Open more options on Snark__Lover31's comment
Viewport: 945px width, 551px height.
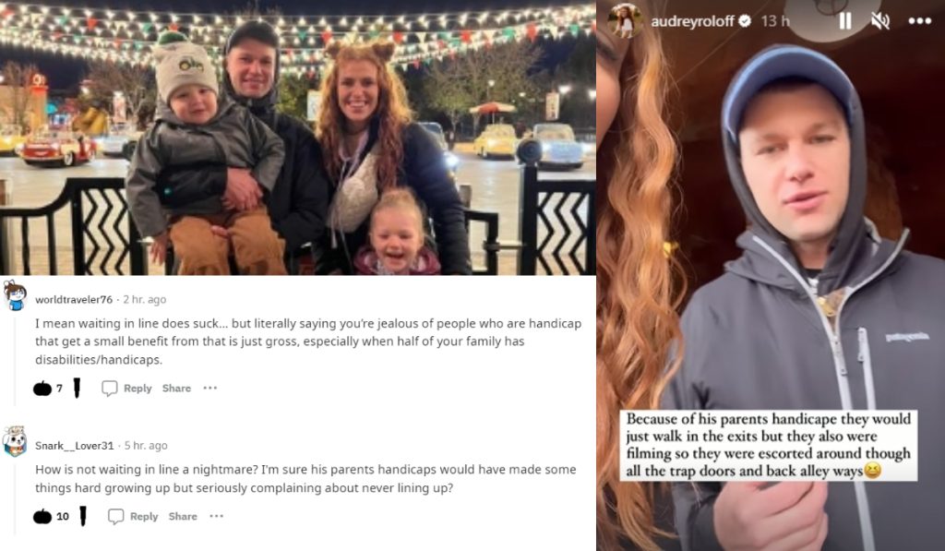(216, 516)
